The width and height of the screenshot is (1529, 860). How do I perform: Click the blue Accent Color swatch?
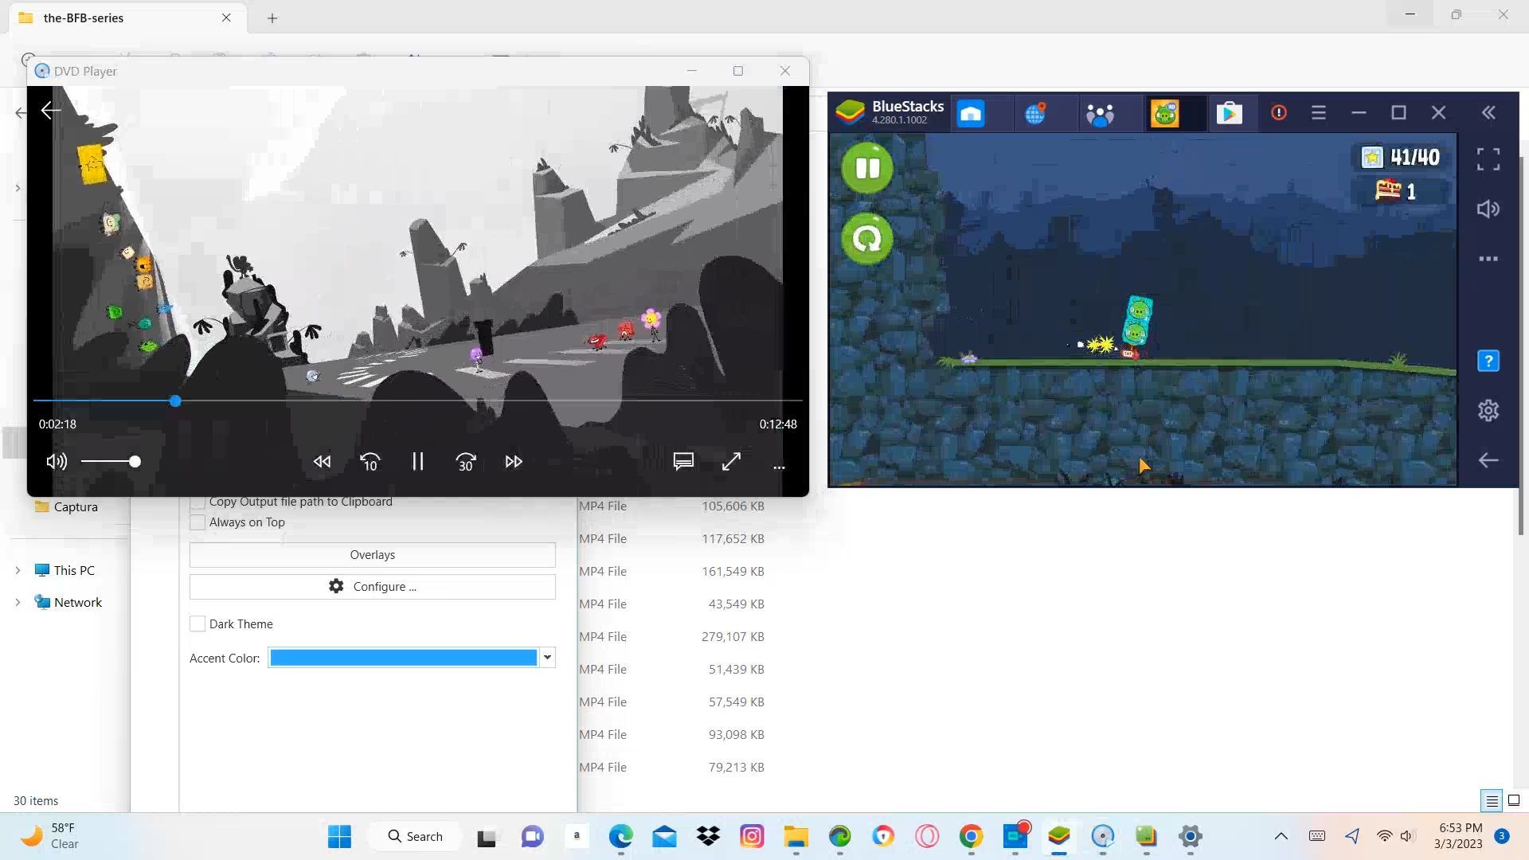(x=404, y=658)
